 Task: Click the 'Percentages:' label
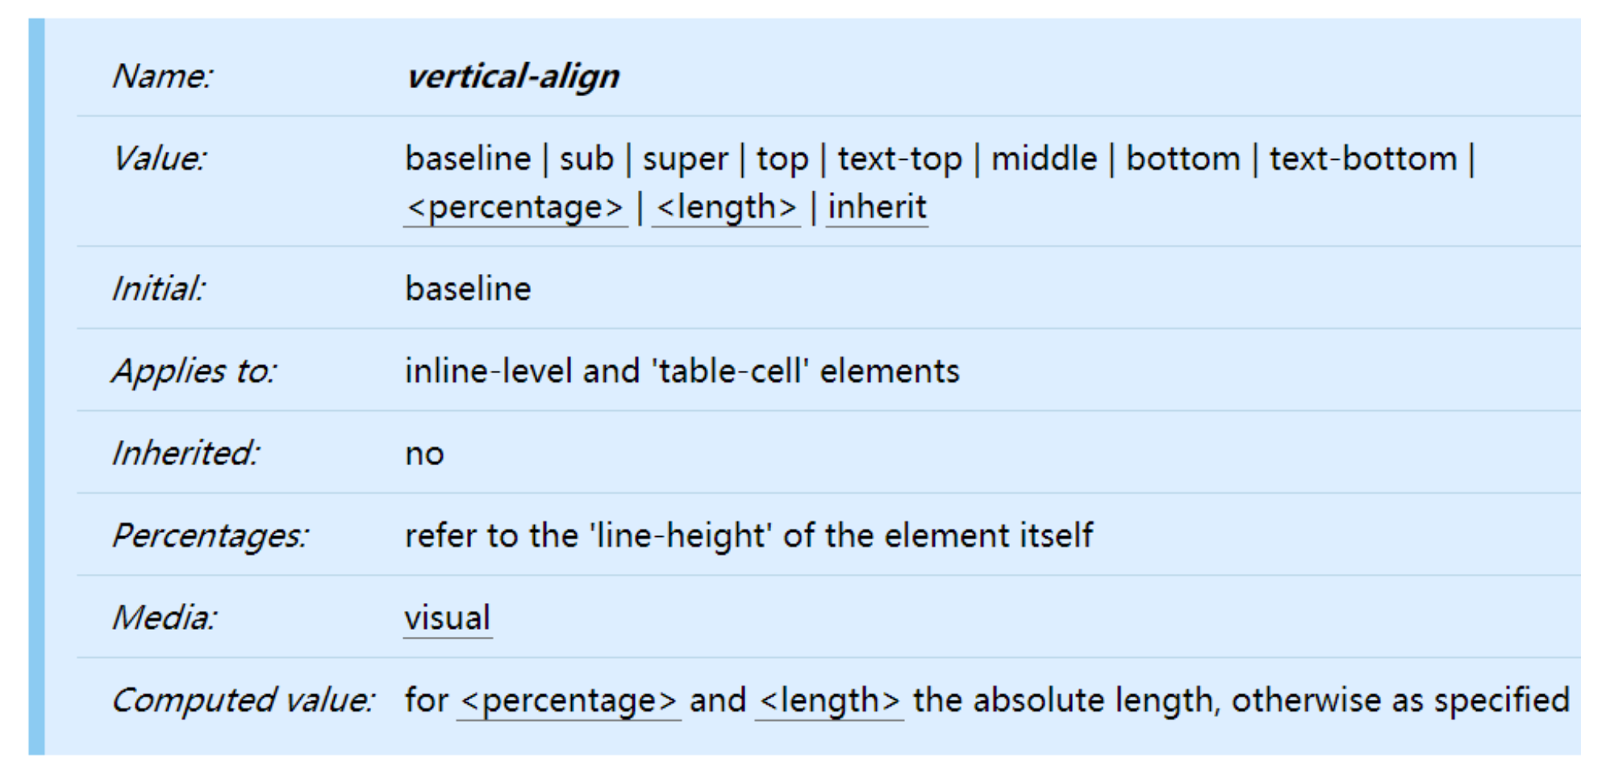click(210, 536)
